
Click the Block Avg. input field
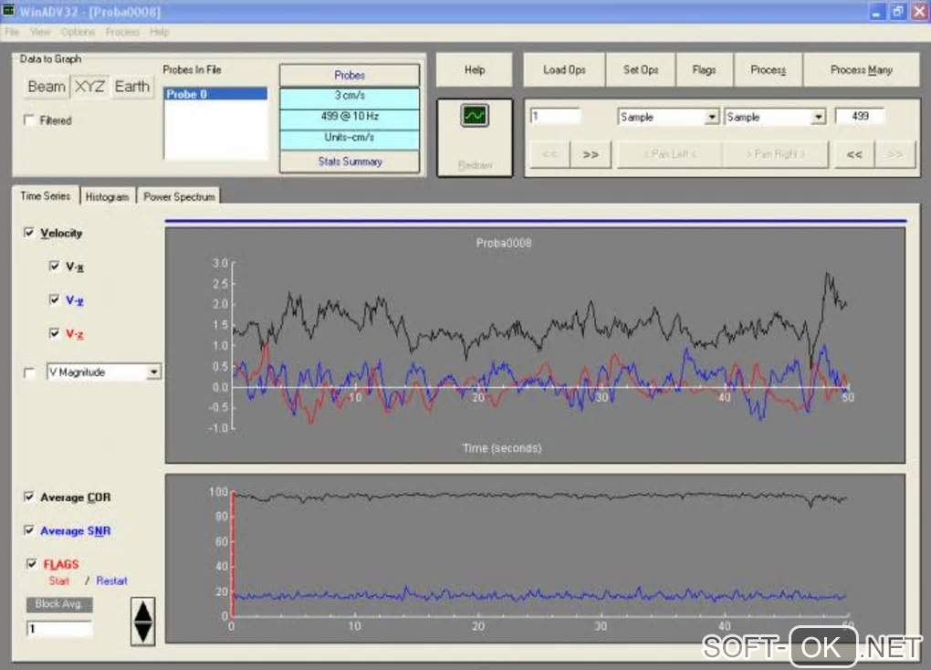tap(58, 629)
